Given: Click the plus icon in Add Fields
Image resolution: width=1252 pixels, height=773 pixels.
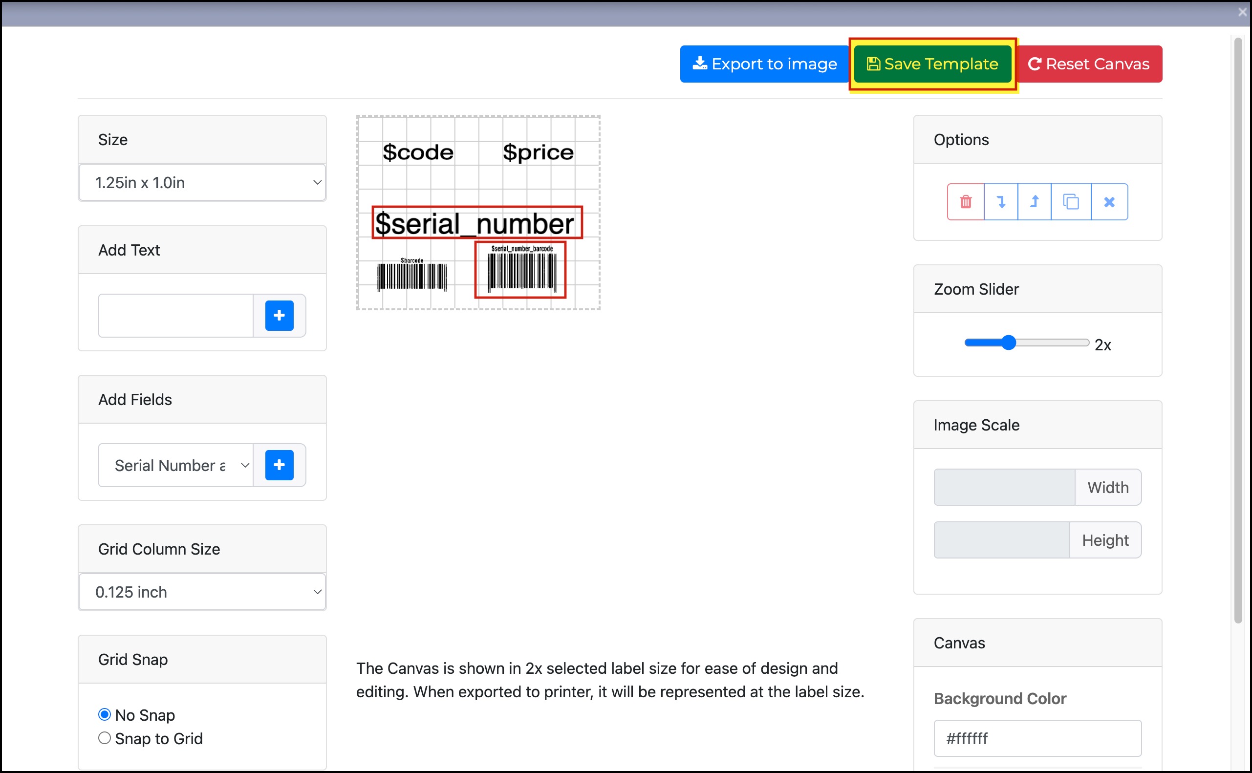Looking at the screenshot, I should click(279, 465).
